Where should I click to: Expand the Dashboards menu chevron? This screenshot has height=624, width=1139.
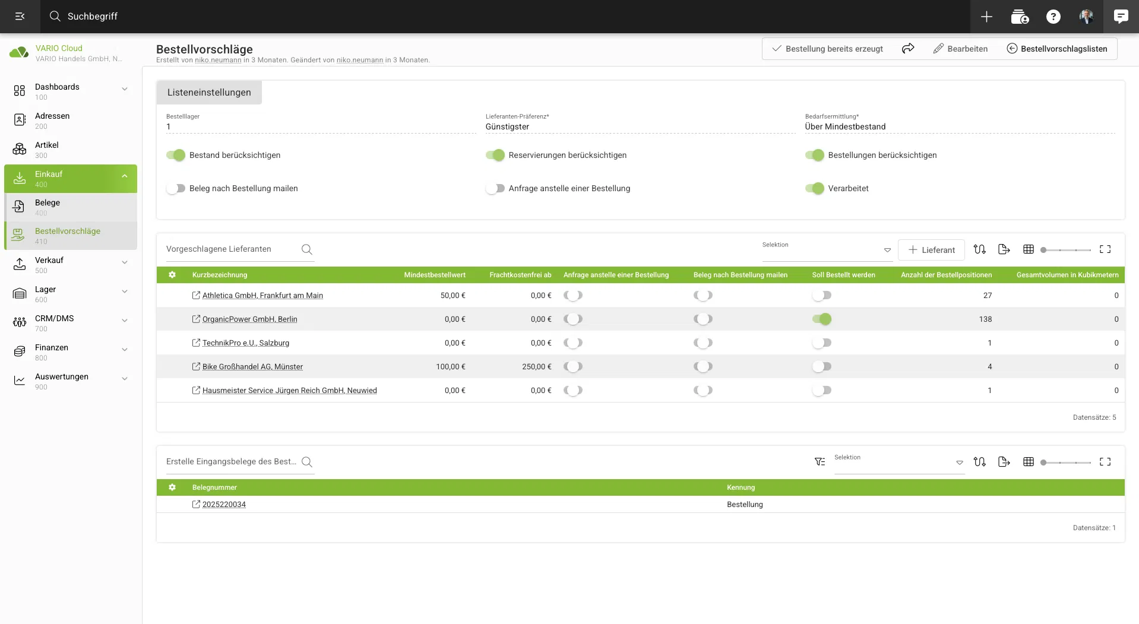point(125,89)
